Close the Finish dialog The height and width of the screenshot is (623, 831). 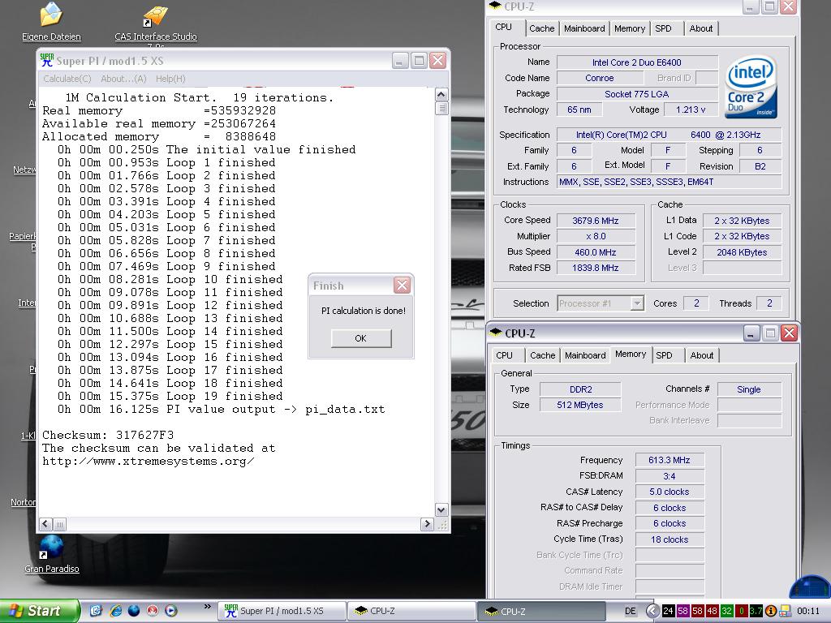(403, 285)
